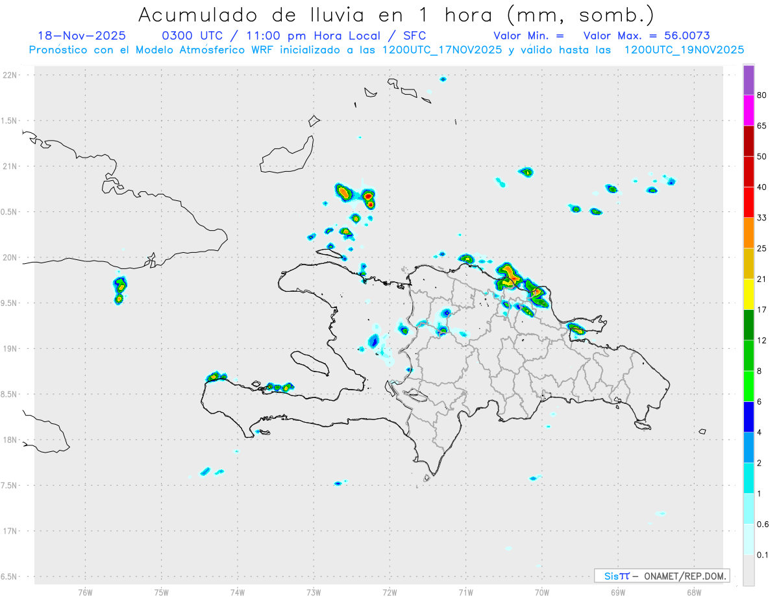Viewport: 779px width, 601px height.
Task: Click the color scale label '50'
Action: pos(762,156)
